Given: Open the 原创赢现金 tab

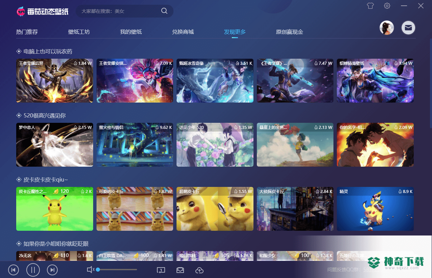Looking at the screenshot, I should (290, 32).
